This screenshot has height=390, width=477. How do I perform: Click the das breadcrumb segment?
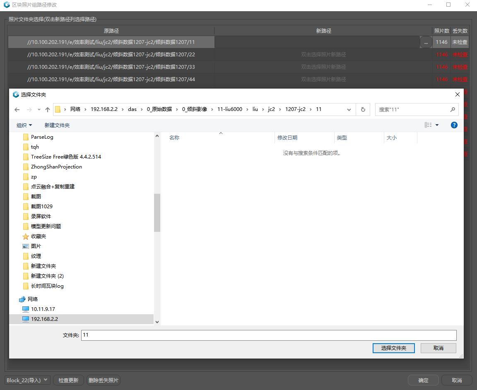132,110
